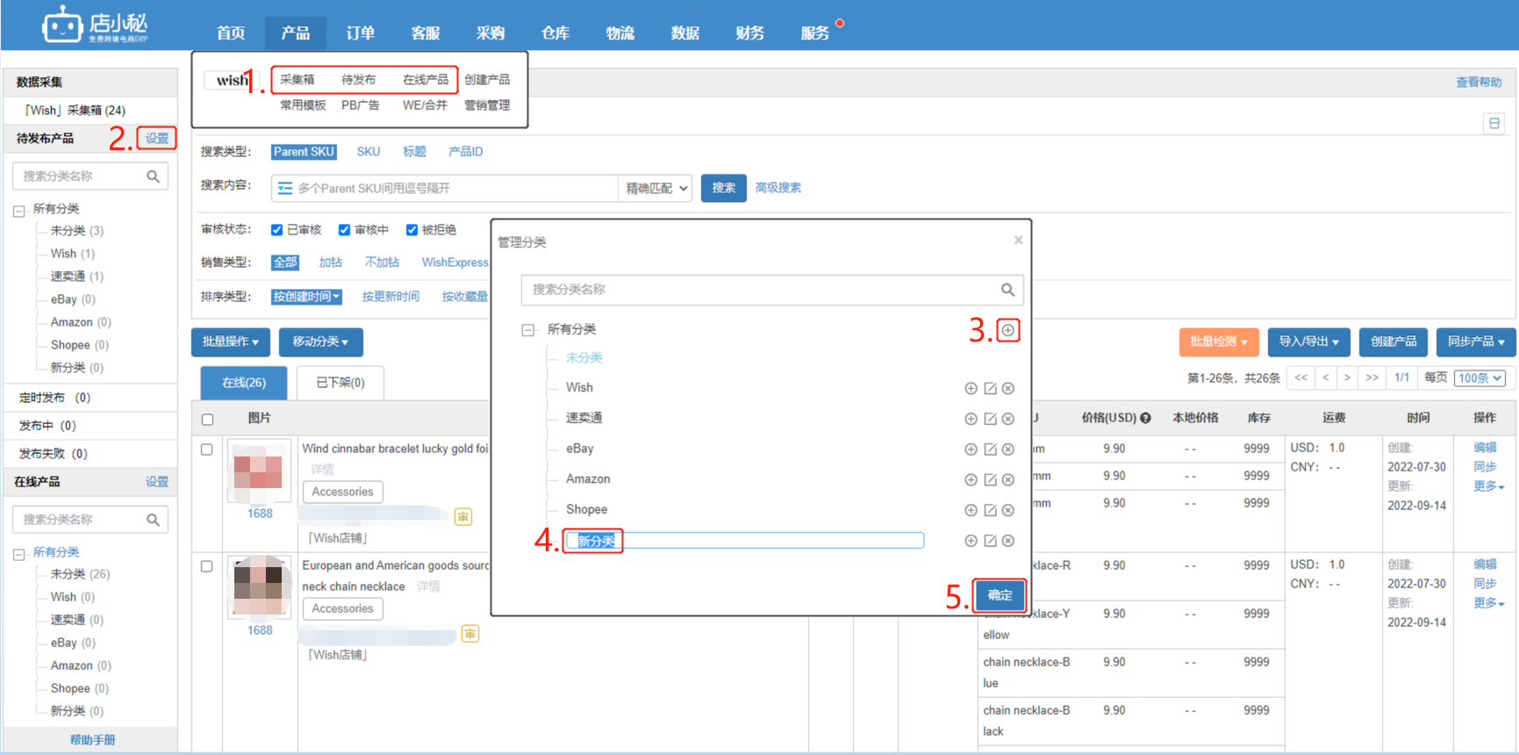Open help tooltip next to 价格(USD)
1519x755 pixels.
point(1145,418)
